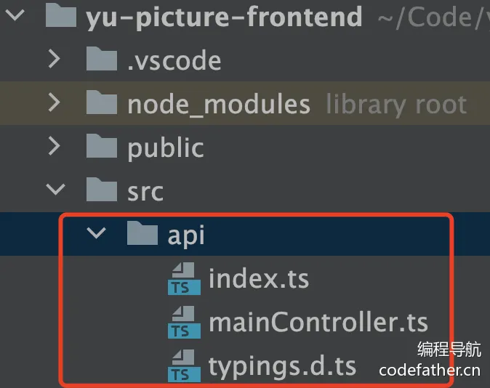Image resolution: width=490 pixels, height=388 pixels.
Task: Click the src folder icon
Action: tap(102, 190)
